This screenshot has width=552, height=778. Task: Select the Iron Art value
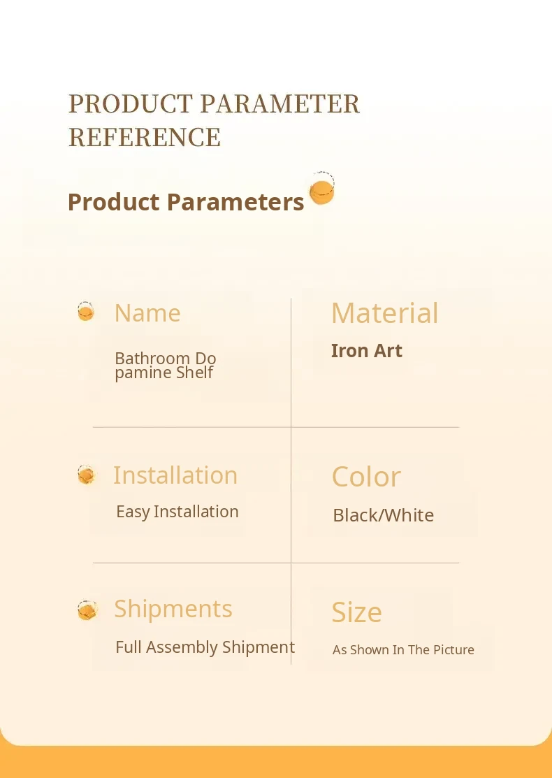[x=366, y=350]
